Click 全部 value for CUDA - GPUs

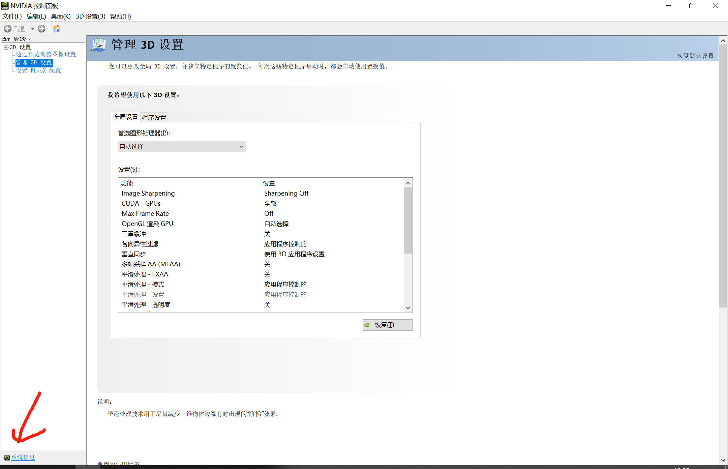click(270, 203)
